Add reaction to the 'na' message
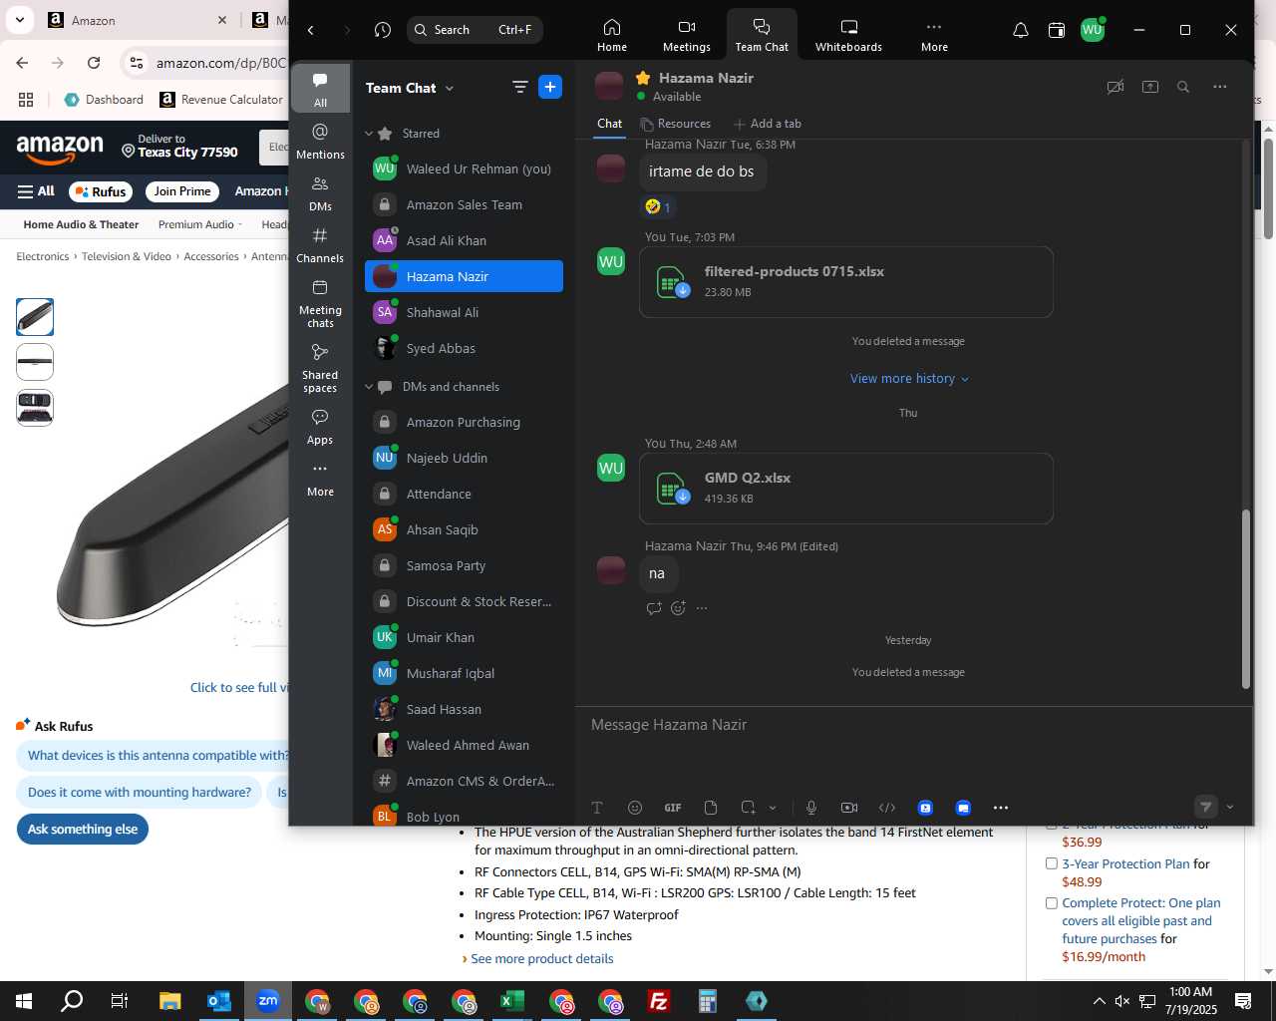 tap(679, 608)
